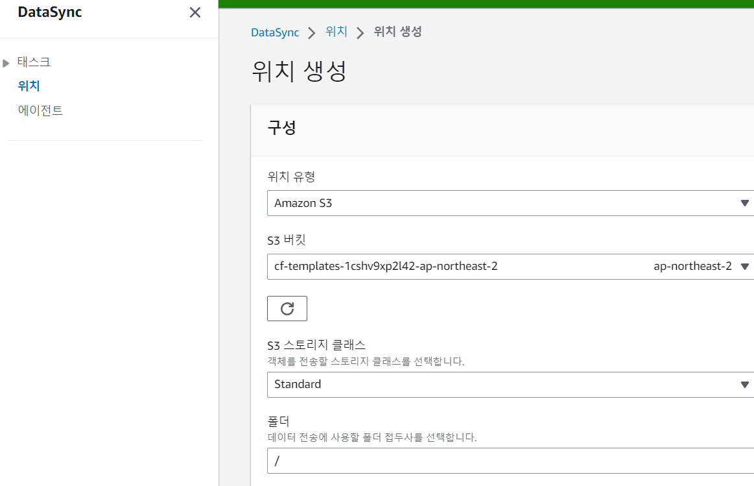Screen dimensions: 754x486
Task: Click the 구성 section header
Action: (x=282, y=128)
